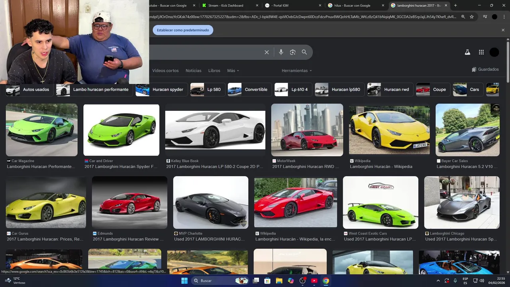Open link '2017 Lamborghini Huracan: Prices, Re...'
Image resolution: width=510 pixels, height=287 pixels.
pos(45,239)
